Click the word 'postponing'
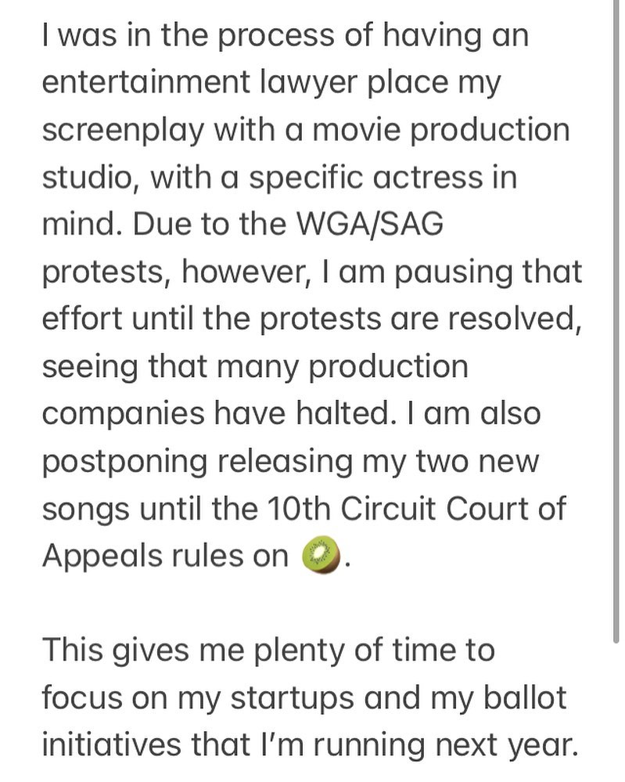The image size is (625, 782). [x=124, y=460]
